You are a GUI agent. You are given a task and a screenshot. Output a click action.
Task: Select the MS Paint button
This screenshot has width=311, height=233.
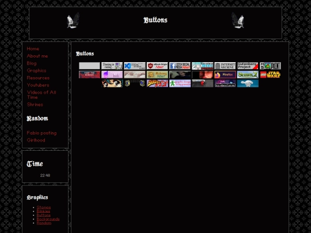click(270, 66)
